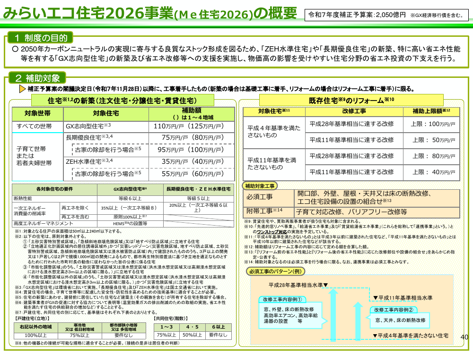The width and height of the screenshot is (473, 354).
Task: Click the '補助対象工事' rounded label
Action: coord(260,186)
